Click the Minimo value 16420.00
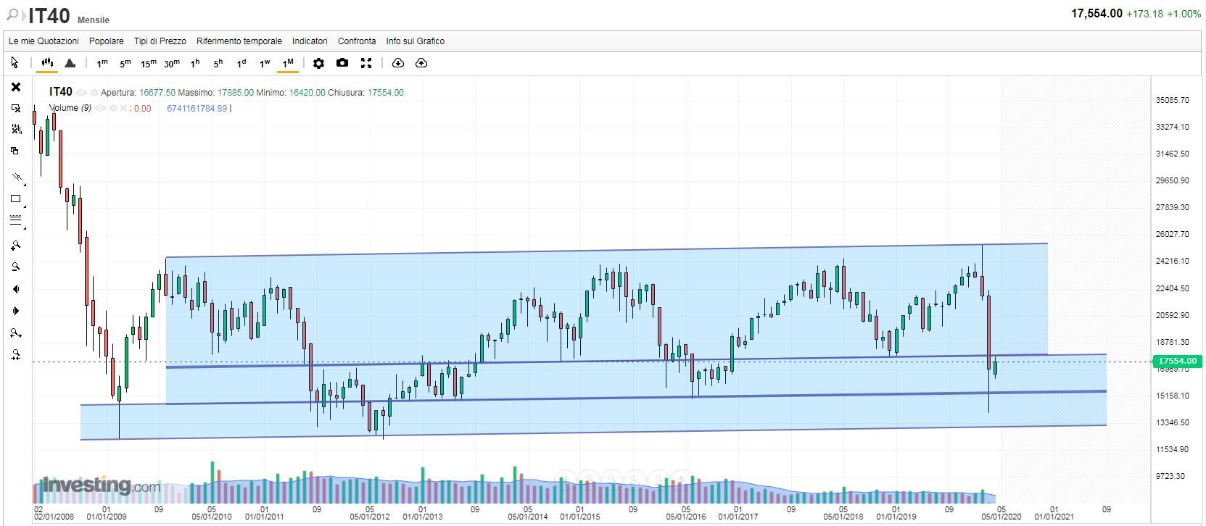The width and height of the screenshot is (1206, 526). click(x=307, y=93)
